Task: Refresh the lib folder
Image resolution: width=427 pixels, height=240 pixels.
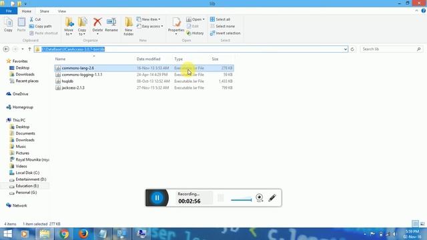Action: click(352, 49)
